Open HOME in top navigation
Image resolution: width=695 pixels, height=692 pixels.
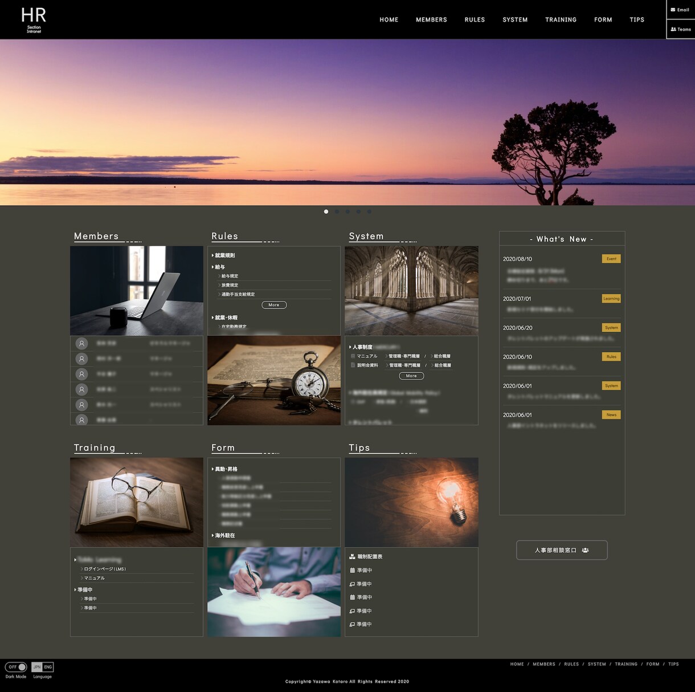389,20
